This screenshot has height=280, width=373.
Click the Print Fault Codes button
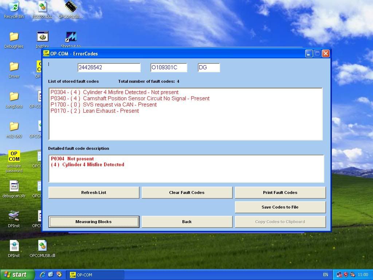280,192
